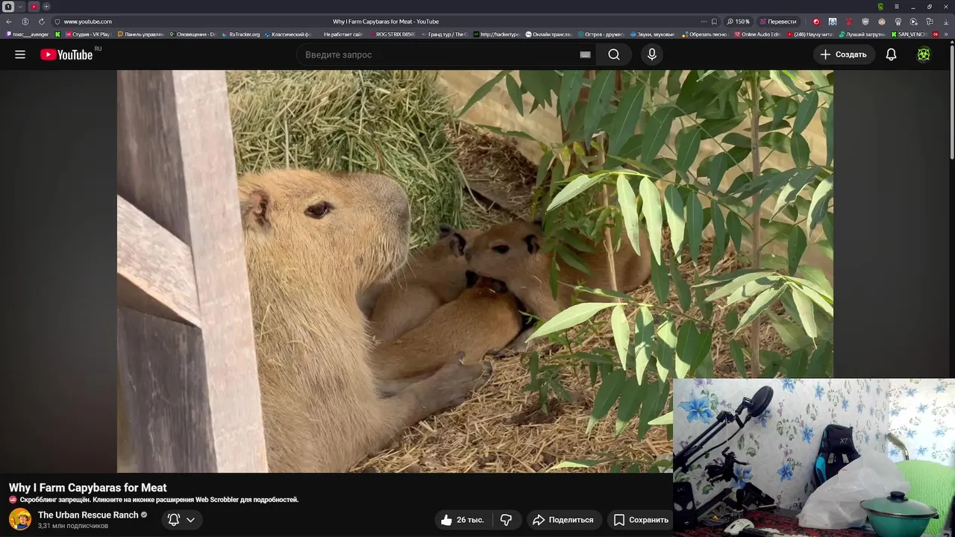Open the SAN_VENCH bookmark
Image resolution: width=955 pixels, height=537 pixels.
coord(908,34)
